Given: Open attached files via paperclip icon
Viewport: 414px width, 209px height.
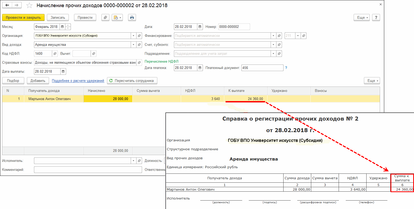Looking at the screenshot, I should (105, 18).
